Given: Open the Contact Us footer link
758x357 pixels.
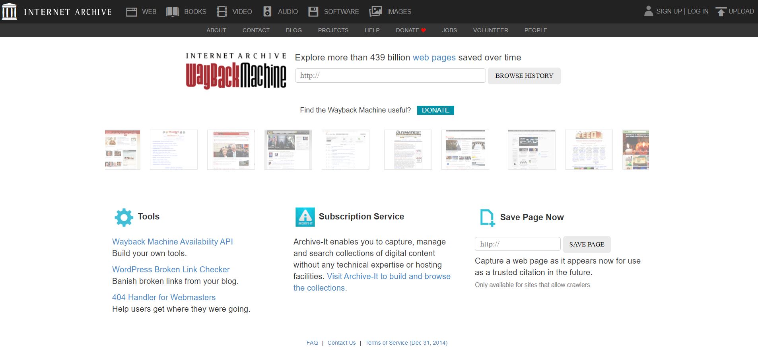Looking at the screenshot, I should [x=342, y=343].
